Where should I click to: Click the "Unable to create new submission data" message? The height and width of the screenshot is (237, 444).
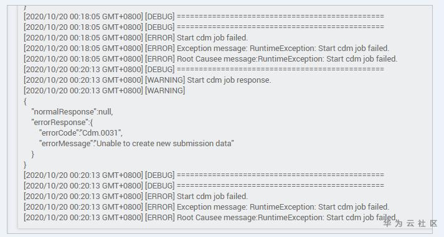point(166,144)
